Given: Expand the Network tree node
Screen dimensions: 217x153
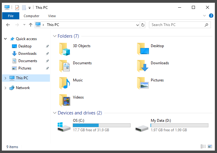Looking at the screenshot, I should tap(5, 88).
